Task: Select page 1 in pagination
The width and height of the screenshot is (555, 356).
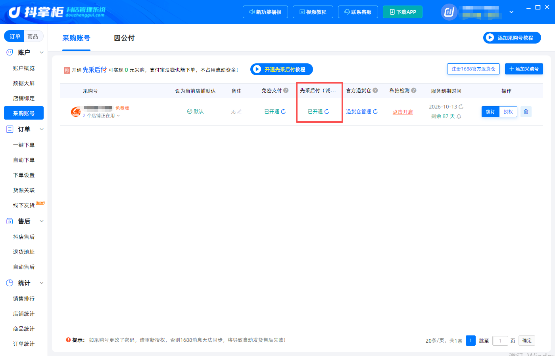Action: (471, 341)
